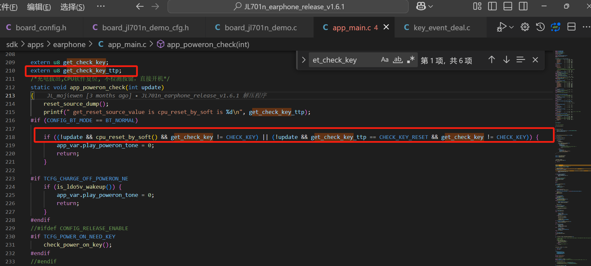Toggle find in selection
591x266 pixels.
(521, 60)
